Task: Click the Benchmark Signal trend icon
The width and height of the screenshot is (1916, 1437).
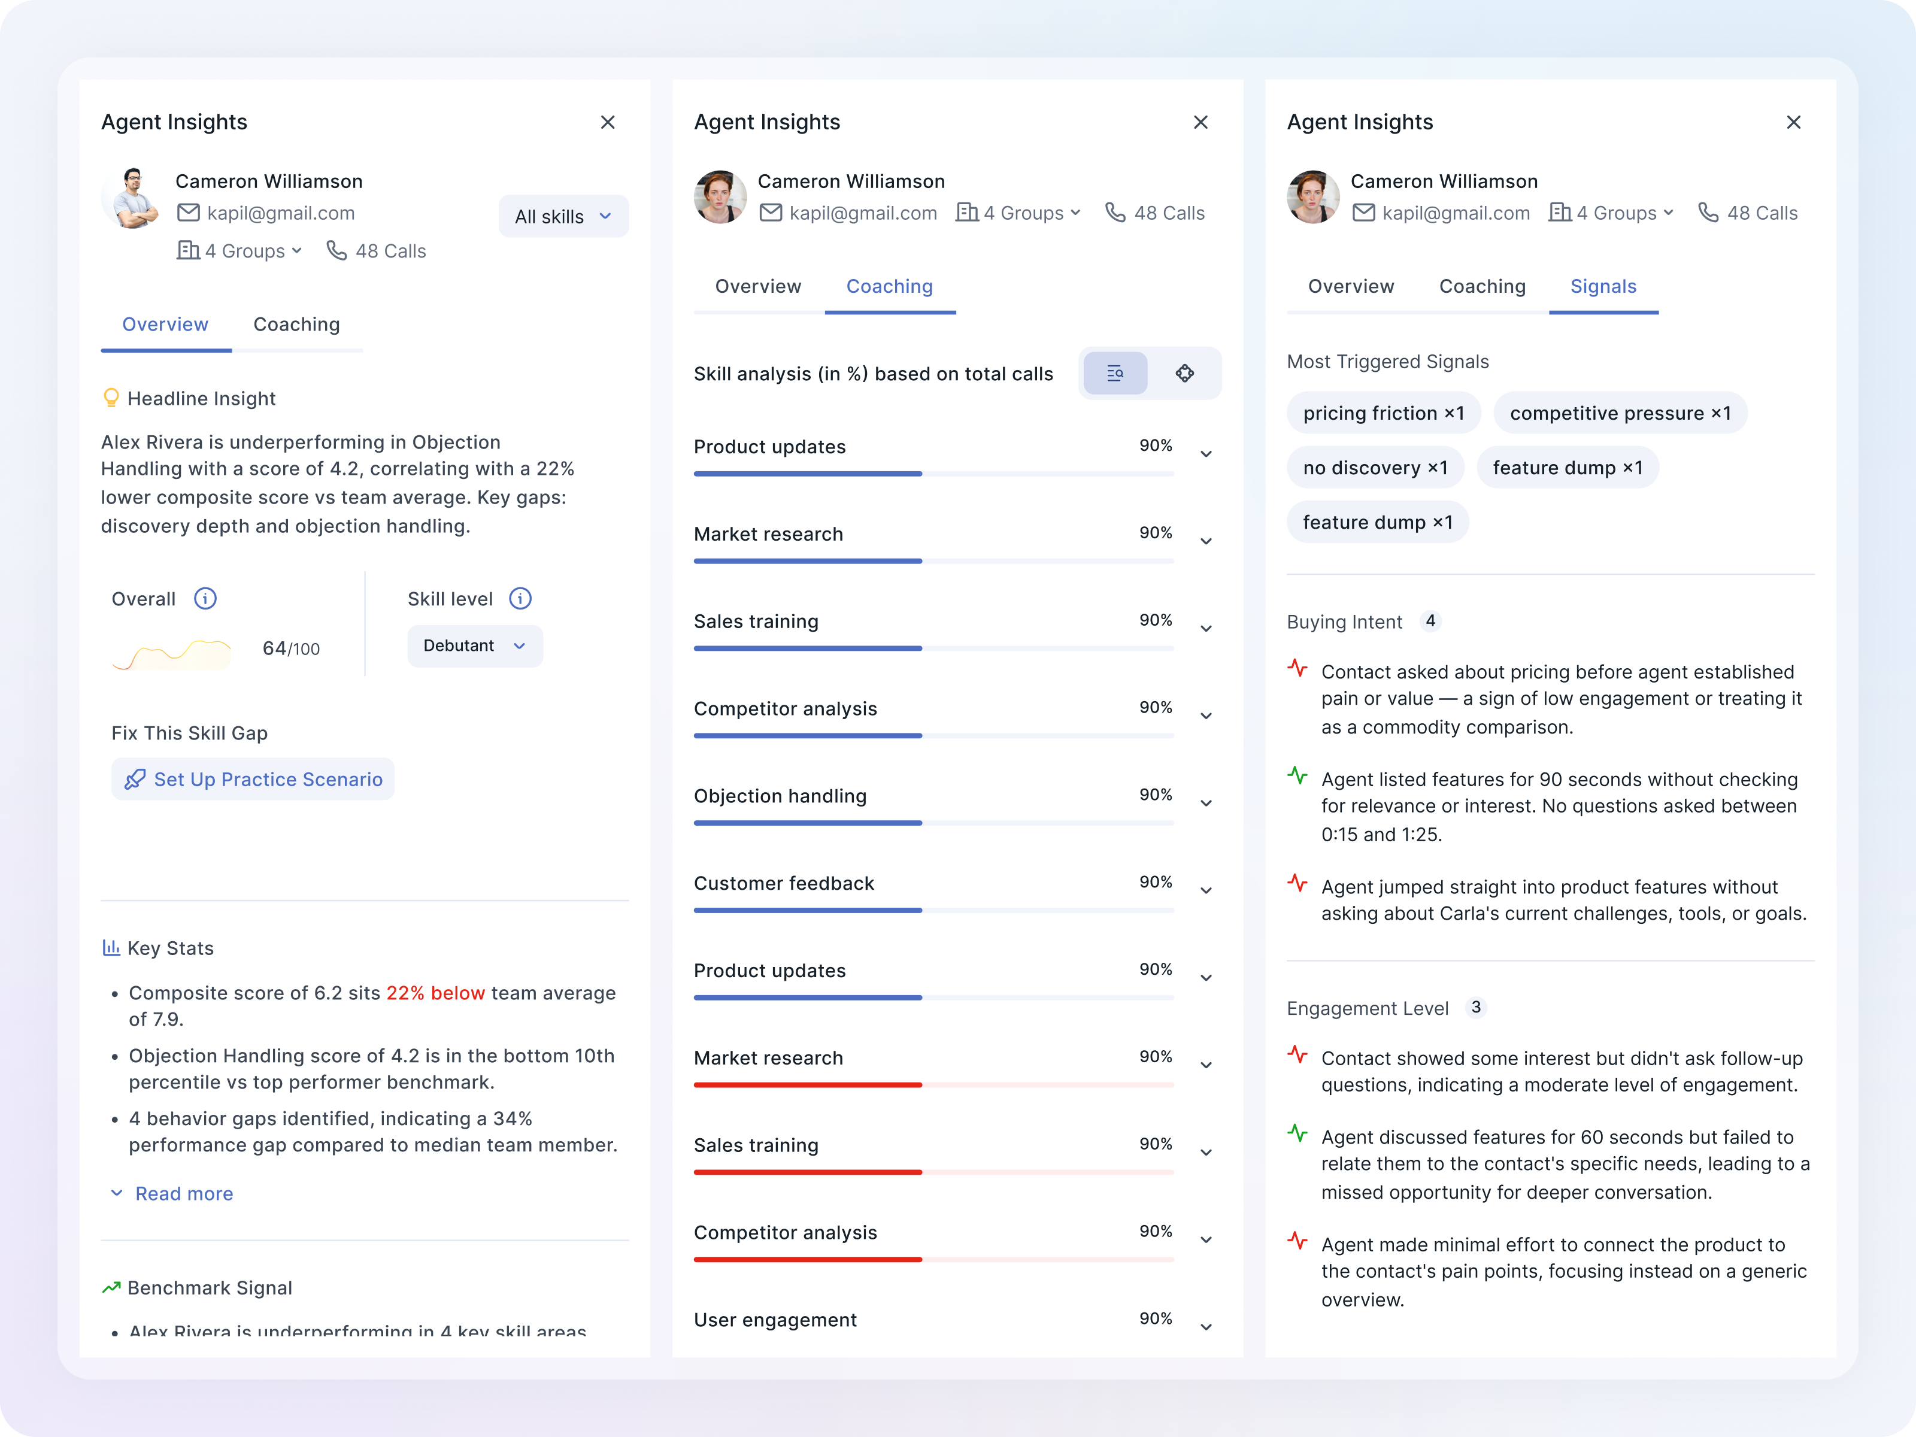Action: [x=111, y=1288]
